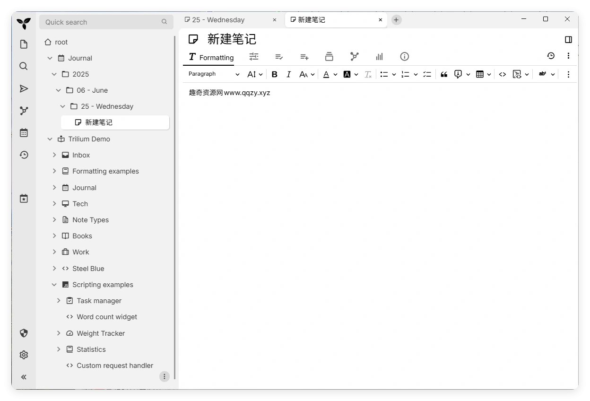
Task: Toggle the to-do checklist
Action: tap(427, 74)
